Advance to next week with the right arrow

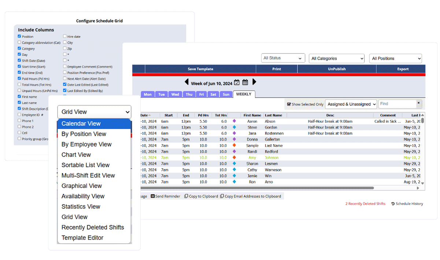coord(255,82)
